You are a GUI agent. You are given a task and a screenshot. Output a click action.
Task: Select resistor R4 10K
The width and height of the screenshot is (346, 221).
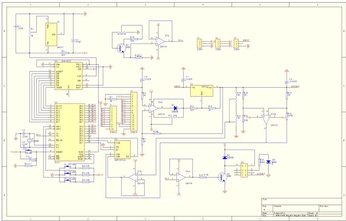pyautogui.click(x=86, y=168)
